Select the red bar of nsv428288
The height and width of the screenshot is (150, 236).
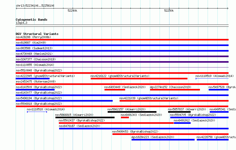tap(122, 40)
